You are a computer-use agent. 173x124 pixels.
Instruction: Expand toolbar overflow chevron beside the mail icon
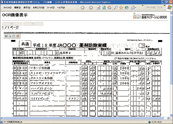pos(143,5)
